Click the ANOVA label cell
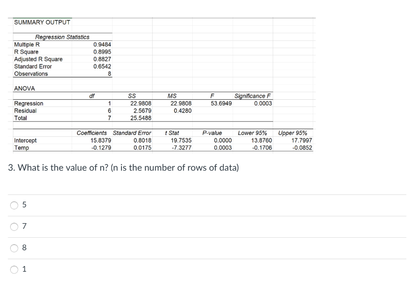 coord(24,88)
